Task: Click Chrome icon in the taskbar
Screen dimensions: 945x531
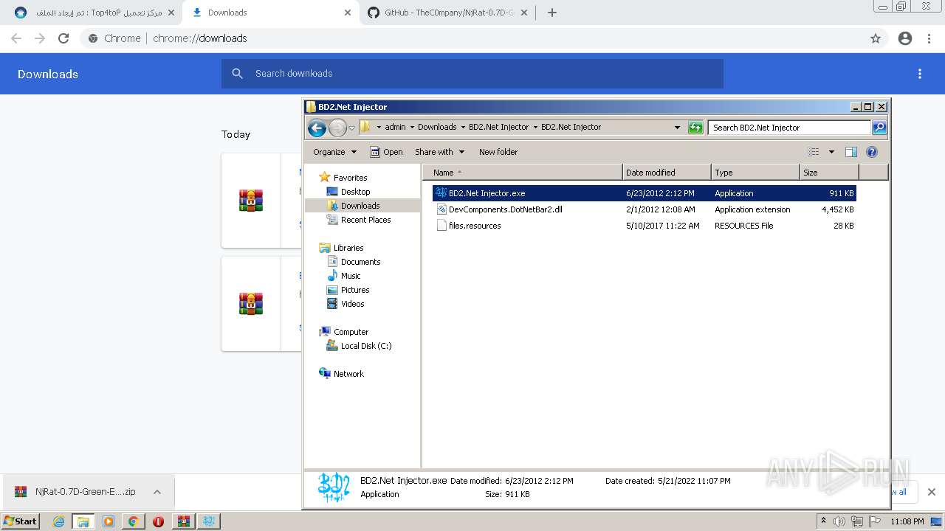Action: (133, 521)
